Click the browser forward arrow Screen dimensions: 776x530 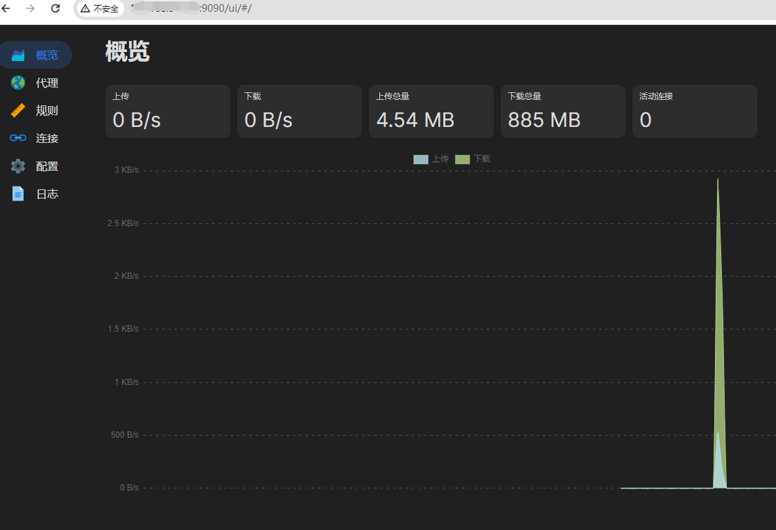(31, 8)
